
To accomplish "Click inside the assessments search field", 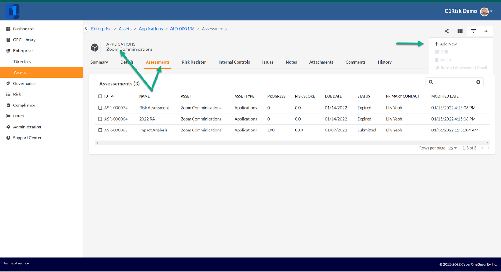I will (x=455, y=82).
